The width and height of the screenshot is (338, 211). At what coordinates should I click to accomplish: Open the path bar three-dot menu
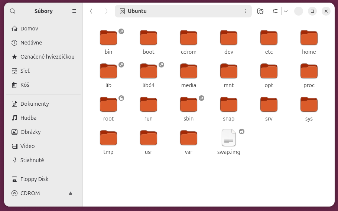point(245,11)
